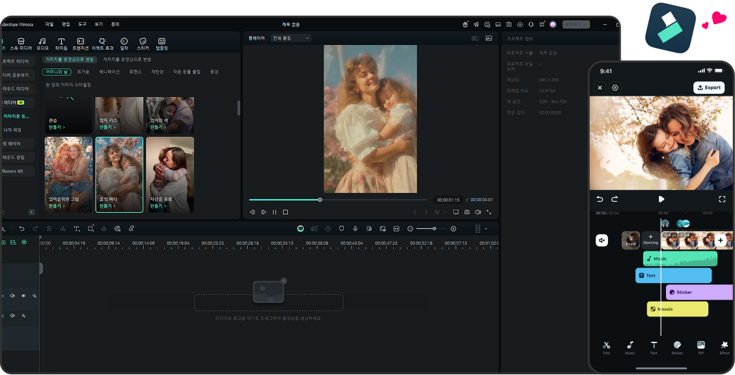This screenshot has height=375, width=735.
Task: Open the 스티커 (Stickers) tab
Action: (143, 44)
